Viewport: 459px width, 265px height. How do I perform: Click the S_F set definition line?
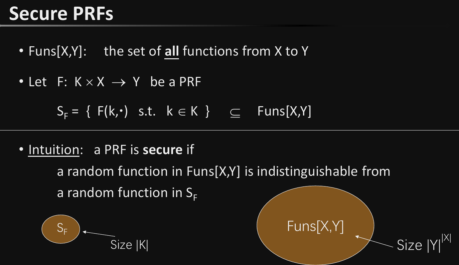tap(184, 112)
